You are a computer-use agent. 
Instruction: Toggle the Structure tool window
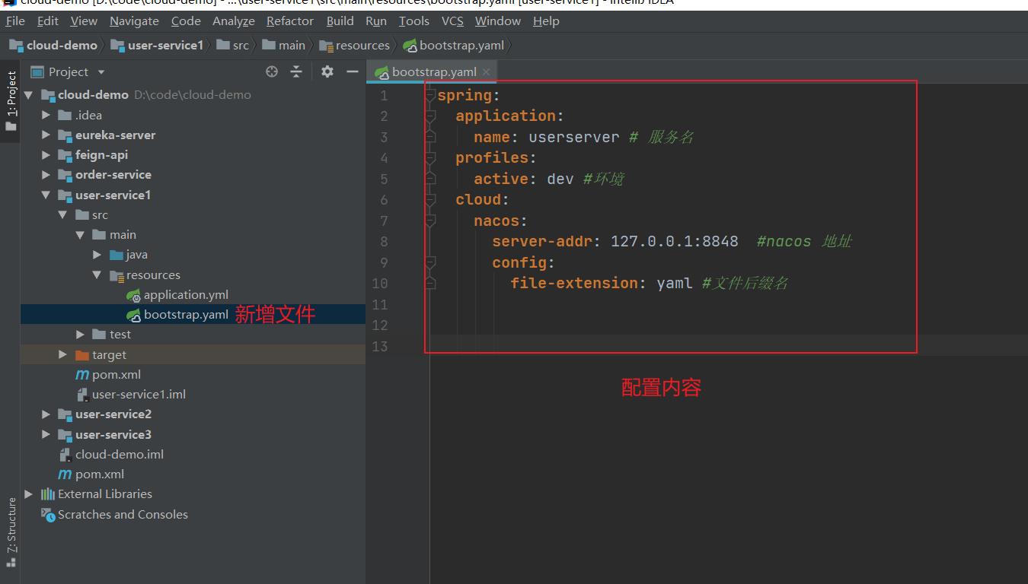(11, 532)
